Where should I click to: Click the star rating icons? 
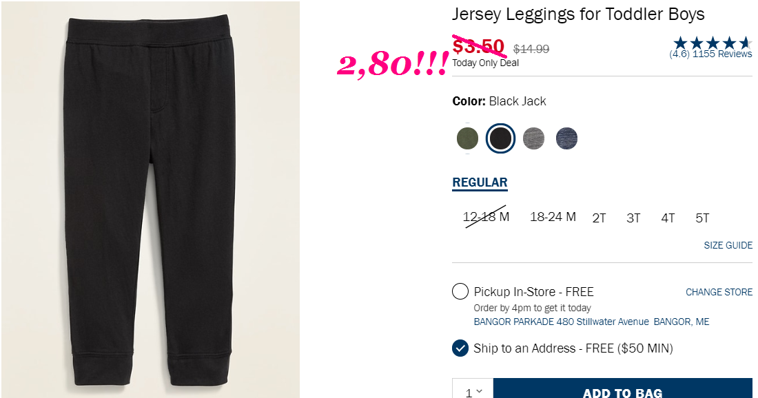click(713, 43)
